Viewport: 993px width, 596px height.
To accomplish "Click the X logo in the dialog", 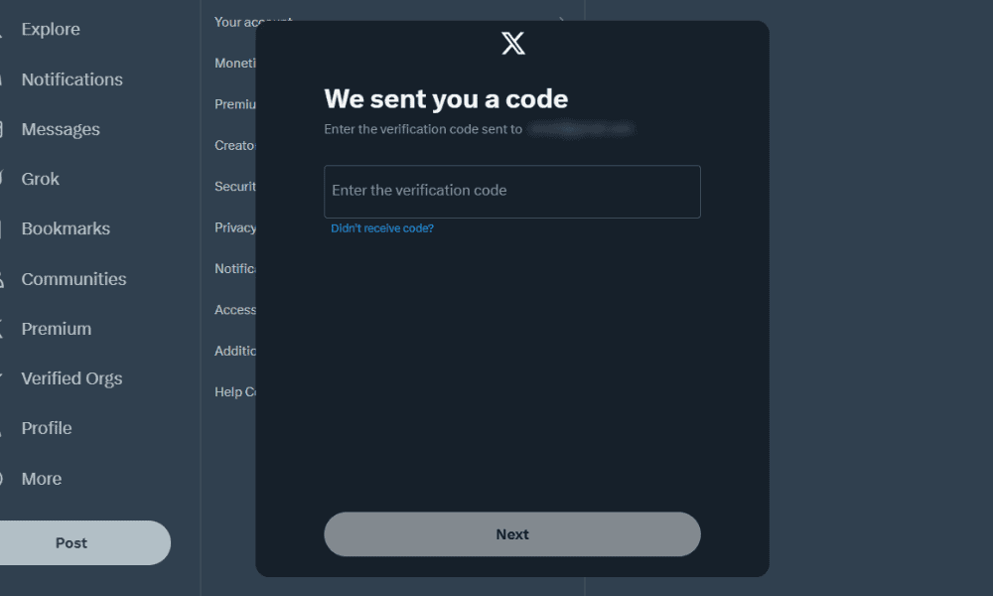I will coord(512,44).
